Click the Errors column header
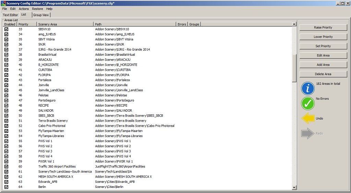The image size is (351, 193). click(x=182, y=24)
